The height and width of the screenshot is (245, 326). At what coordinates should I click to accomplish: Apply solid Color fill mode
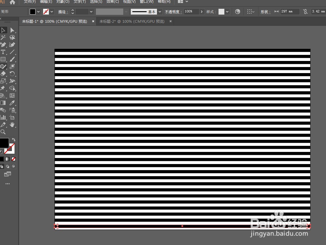pyautogui.click(x=2, y=159)
